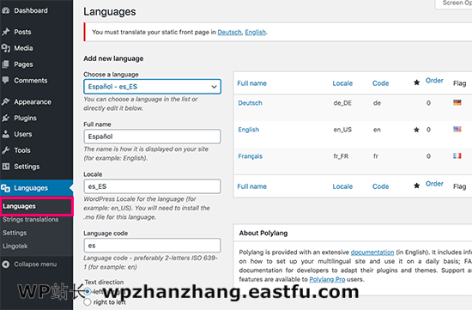Click the Appearance paintbrush icon
This screenshot has width=472, height=310.
point(6,102)
